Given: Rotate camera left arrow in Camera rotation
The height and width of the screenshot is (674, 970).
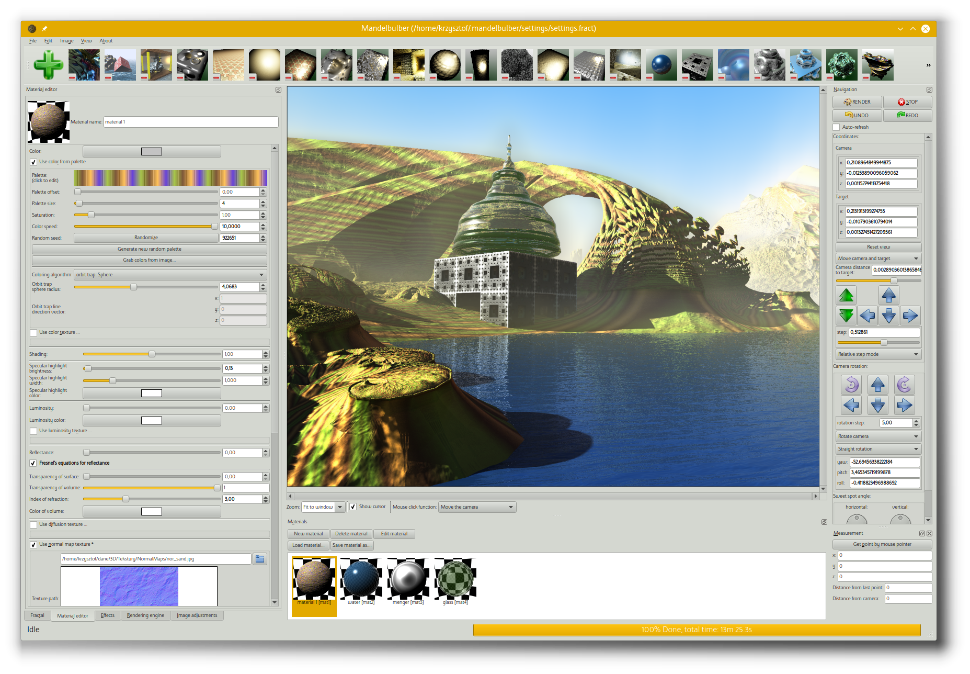Looking at the screenshot, I should pyautogui.click(x=851, y=405).
